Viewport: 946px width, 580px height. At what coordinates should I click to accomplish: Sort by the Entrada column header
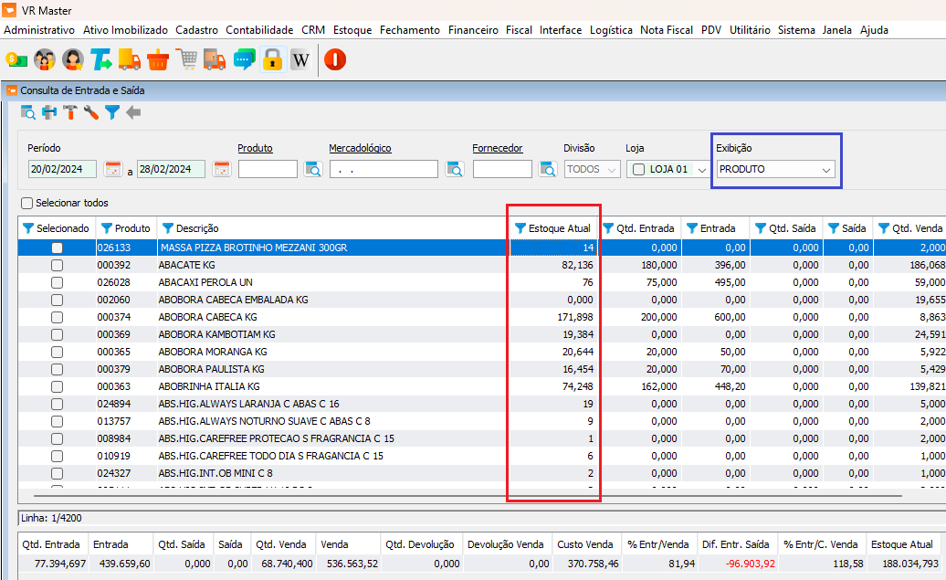tap(718, 228)
